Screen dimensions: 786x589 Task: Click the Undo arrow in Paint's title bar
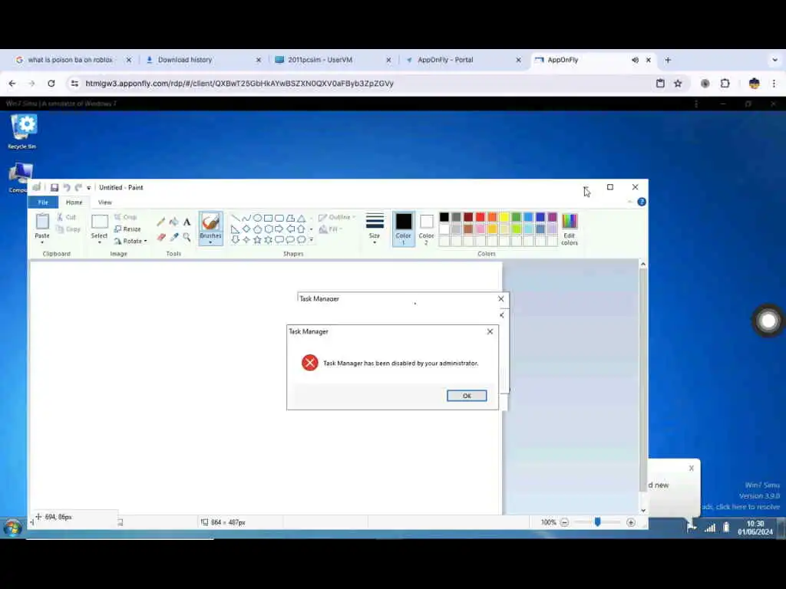click(x=66, y=187)
